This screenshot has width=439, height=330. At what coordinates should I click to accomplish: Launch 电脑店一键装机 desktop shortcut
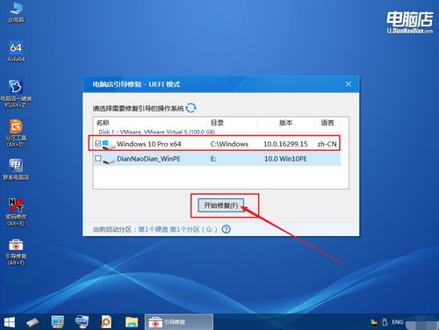click(16, 93)
